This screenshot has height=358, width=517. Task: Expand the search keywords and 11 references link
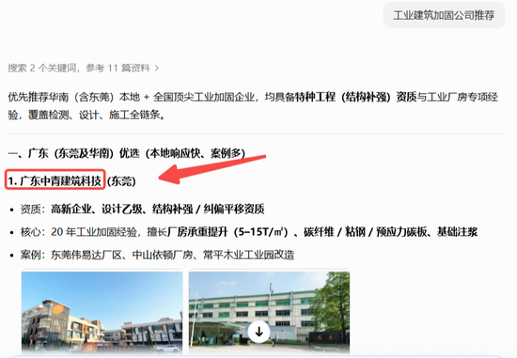[84, 69]
